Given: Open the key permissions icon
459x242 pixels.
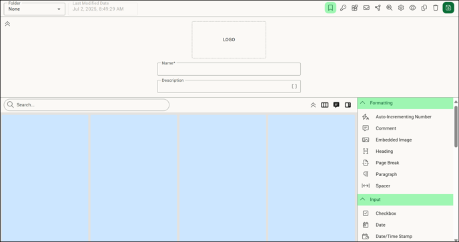Looking at the screenshot, I should (343, 8).
